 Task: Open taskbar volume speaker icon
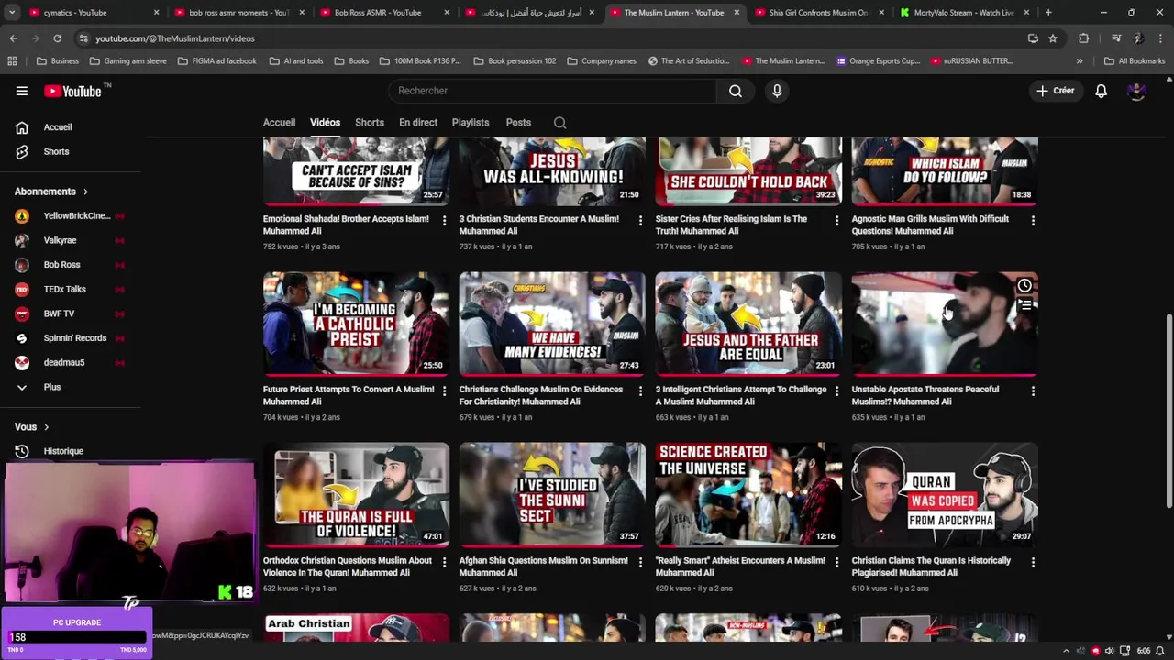pyautogui.click(x=1109, y=651)
